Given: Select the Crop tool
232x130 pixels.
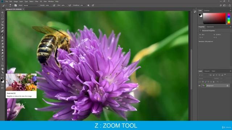Looking at the screenshot, I should point(3,25).
